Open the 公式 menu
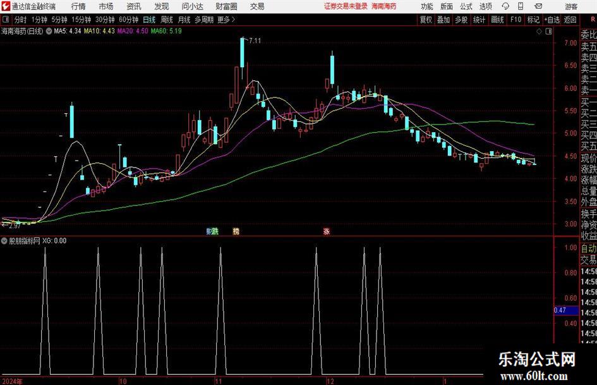 (x=466, y=6)
